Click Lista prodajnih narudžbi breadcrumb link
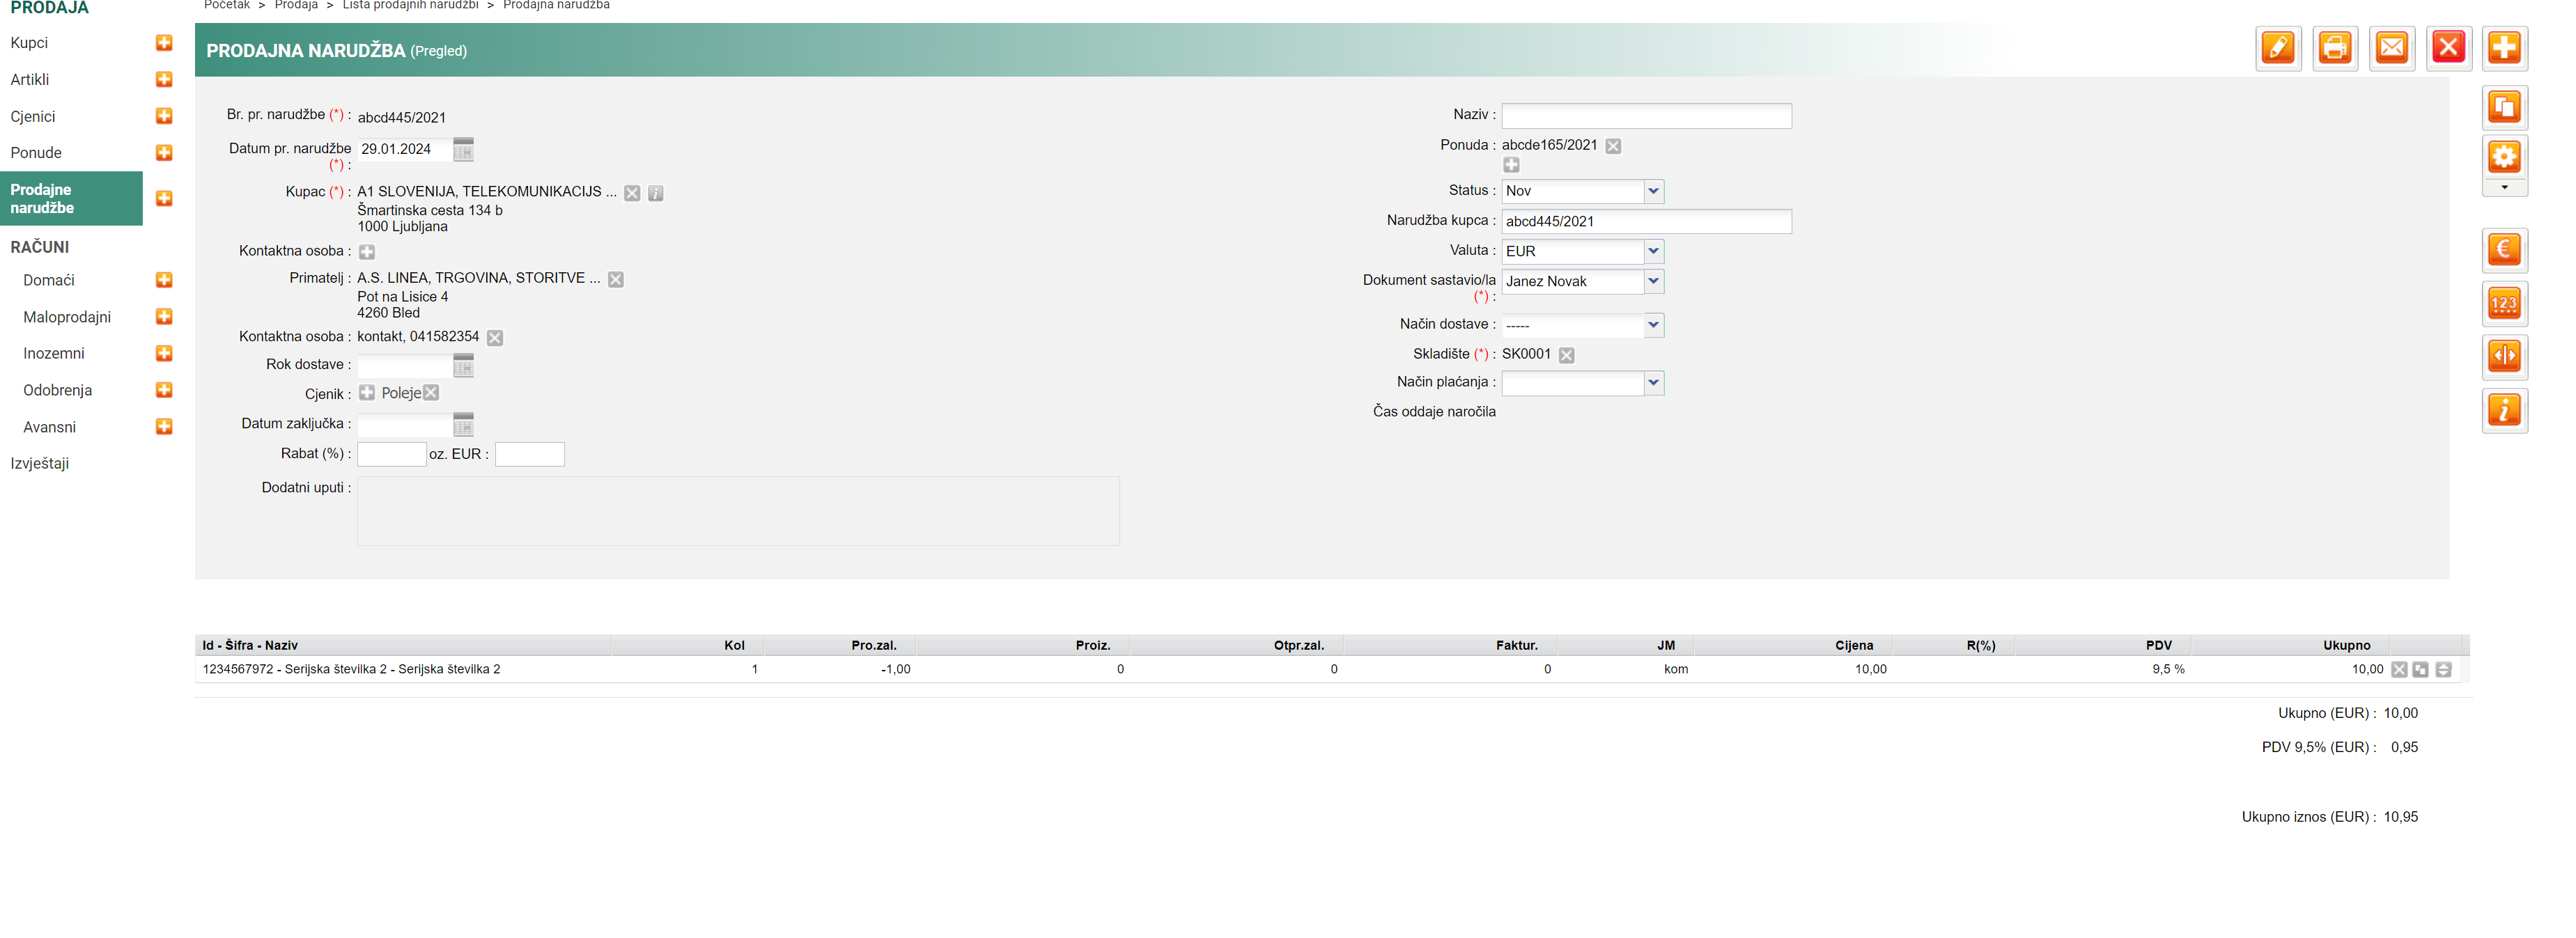The height and width of the screenshot is (938, 2576). 410,5
